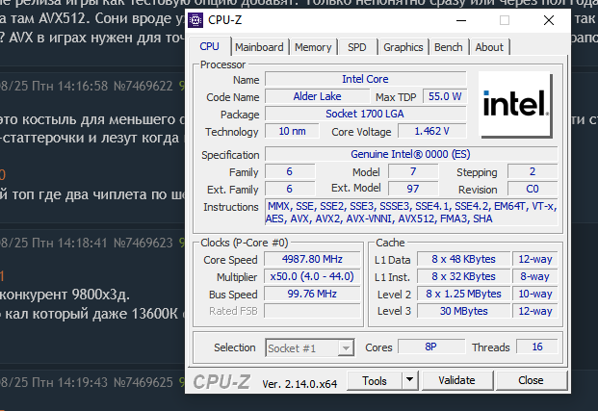Screen dimensions: 598x411
Task: Click the Multiplier value x50.0 (4.0 - 44.0)
Action: click(x=312, y=276)
